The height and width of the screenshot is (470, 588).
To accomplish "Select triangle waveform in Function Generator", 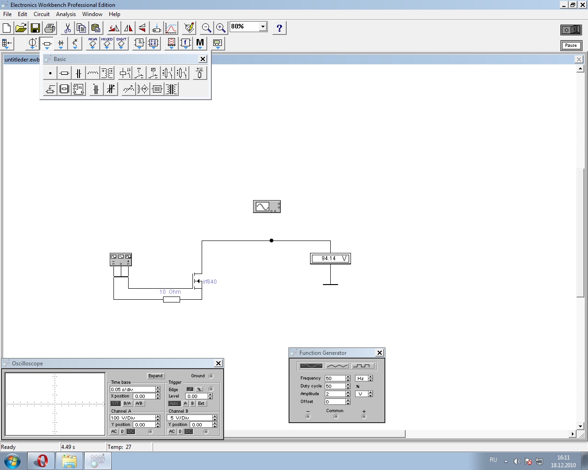I will click(337, 366).
